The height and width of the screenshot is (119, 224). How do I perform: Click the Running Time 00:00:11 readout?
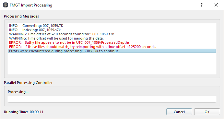24,112
